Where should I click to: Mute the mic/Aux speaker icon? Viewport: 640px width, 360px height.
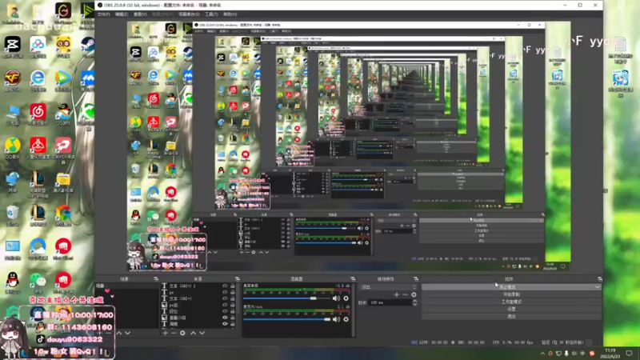point(336,319)
